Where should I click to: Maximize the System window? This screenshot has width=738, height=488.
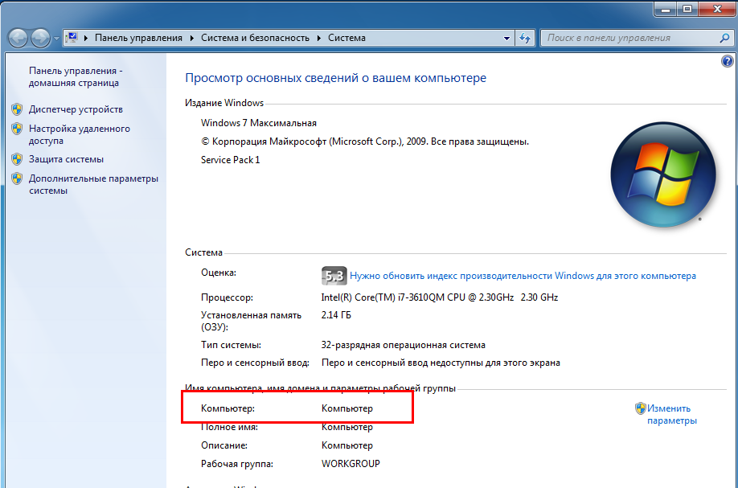point(687,9)
